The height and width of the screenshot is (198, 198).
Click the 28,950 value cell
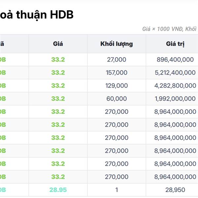click(175, 190)
